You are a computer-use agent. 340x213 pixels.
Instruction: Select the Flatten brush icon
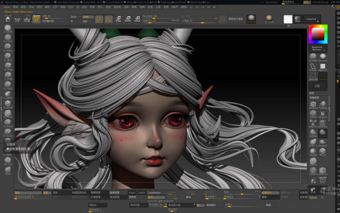click(x=313, y=132)
